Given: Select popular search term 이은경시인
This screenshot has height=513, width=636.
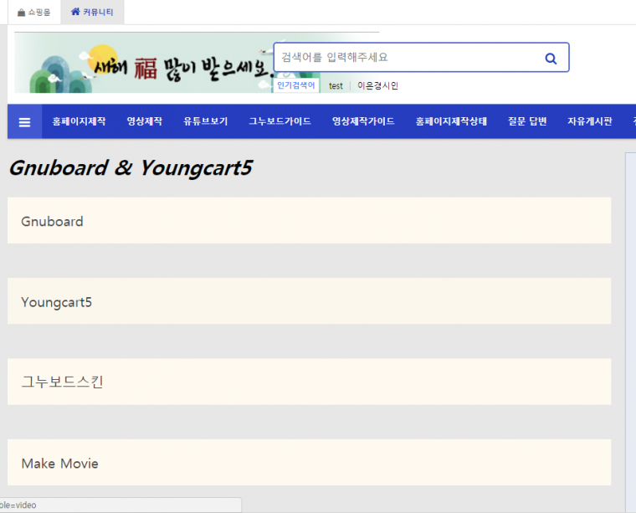Looking at the screenshot, I should [x=377, y=85].
